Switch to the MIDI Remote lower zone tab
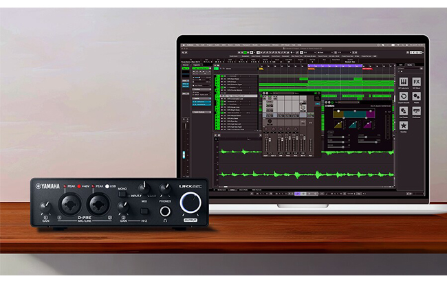Viewport: 447px width, 283px height. [x=257, y=190]
